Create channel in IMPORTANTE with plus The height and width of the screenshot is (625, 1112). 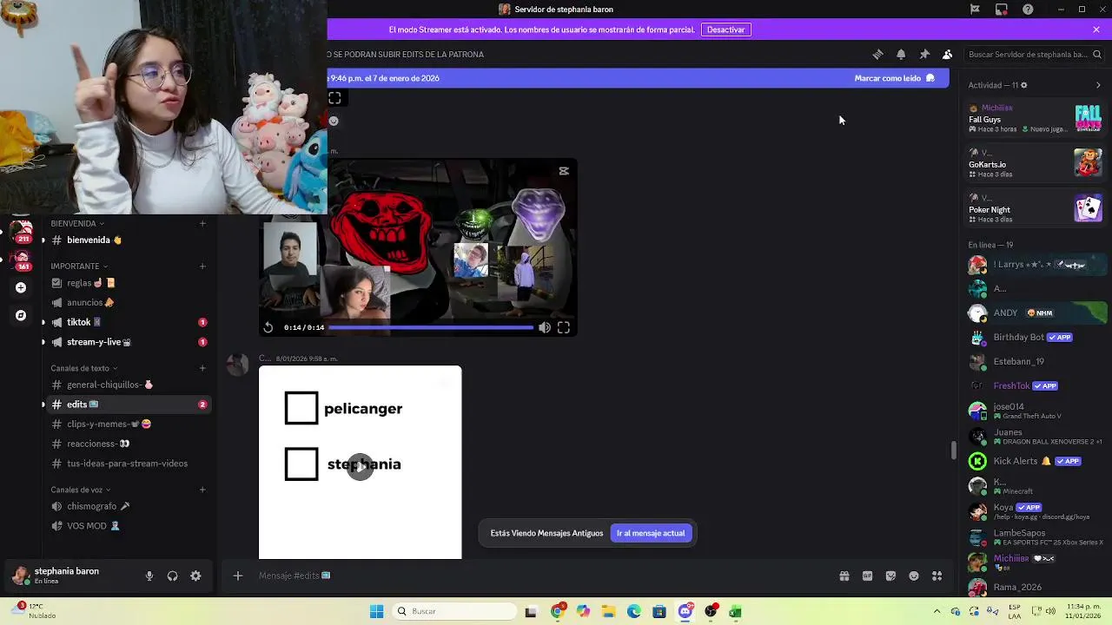point(202,266)
